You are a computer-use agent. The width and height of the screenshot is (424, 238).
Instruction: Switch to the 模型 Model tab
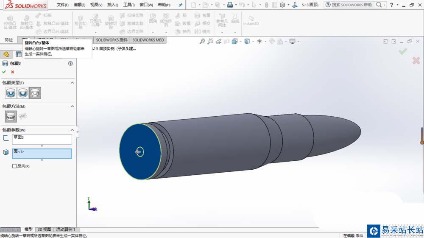tap(28, 230)
